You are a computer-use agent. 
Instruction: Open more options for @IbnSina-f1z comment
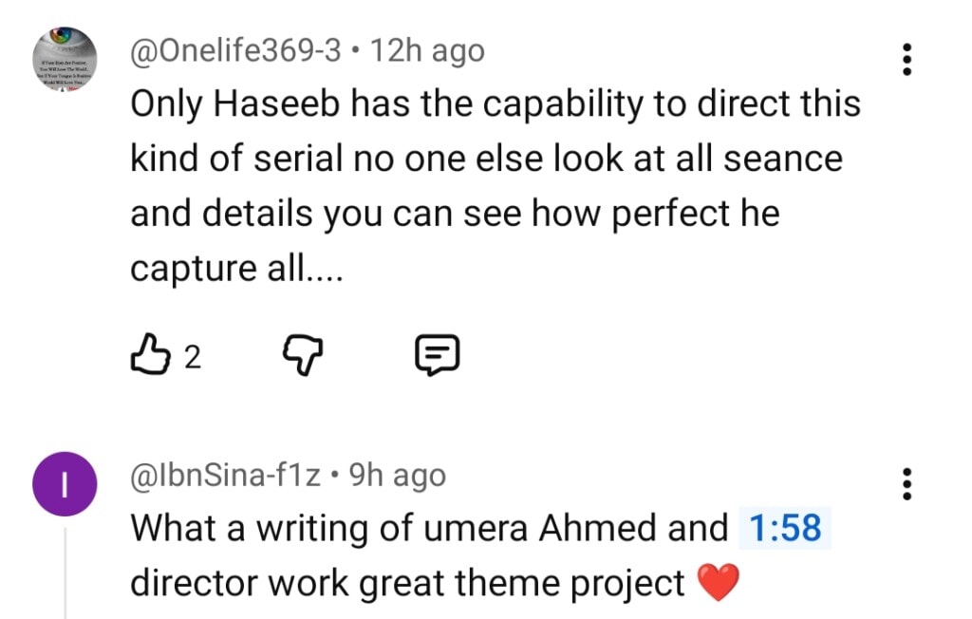click(x=907, y=484)
